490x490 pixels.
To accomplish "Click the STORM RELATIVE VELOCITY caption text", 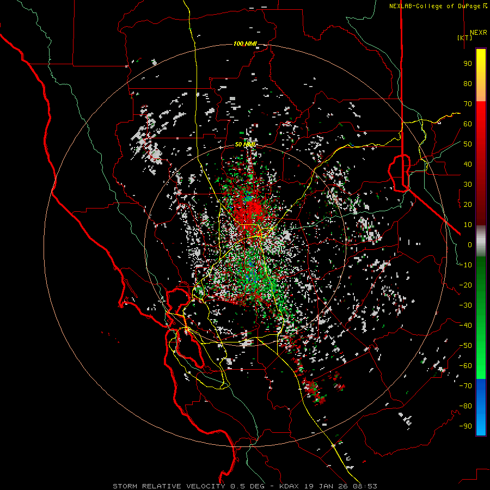I will (169, 486).
